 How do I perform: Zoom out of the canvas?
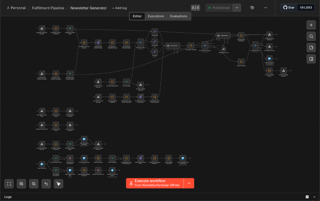[34, 184]
